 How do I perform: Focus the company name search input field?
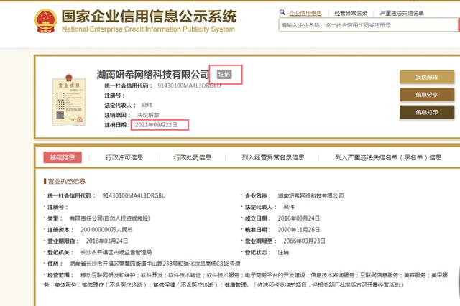(x=367, y=25)
